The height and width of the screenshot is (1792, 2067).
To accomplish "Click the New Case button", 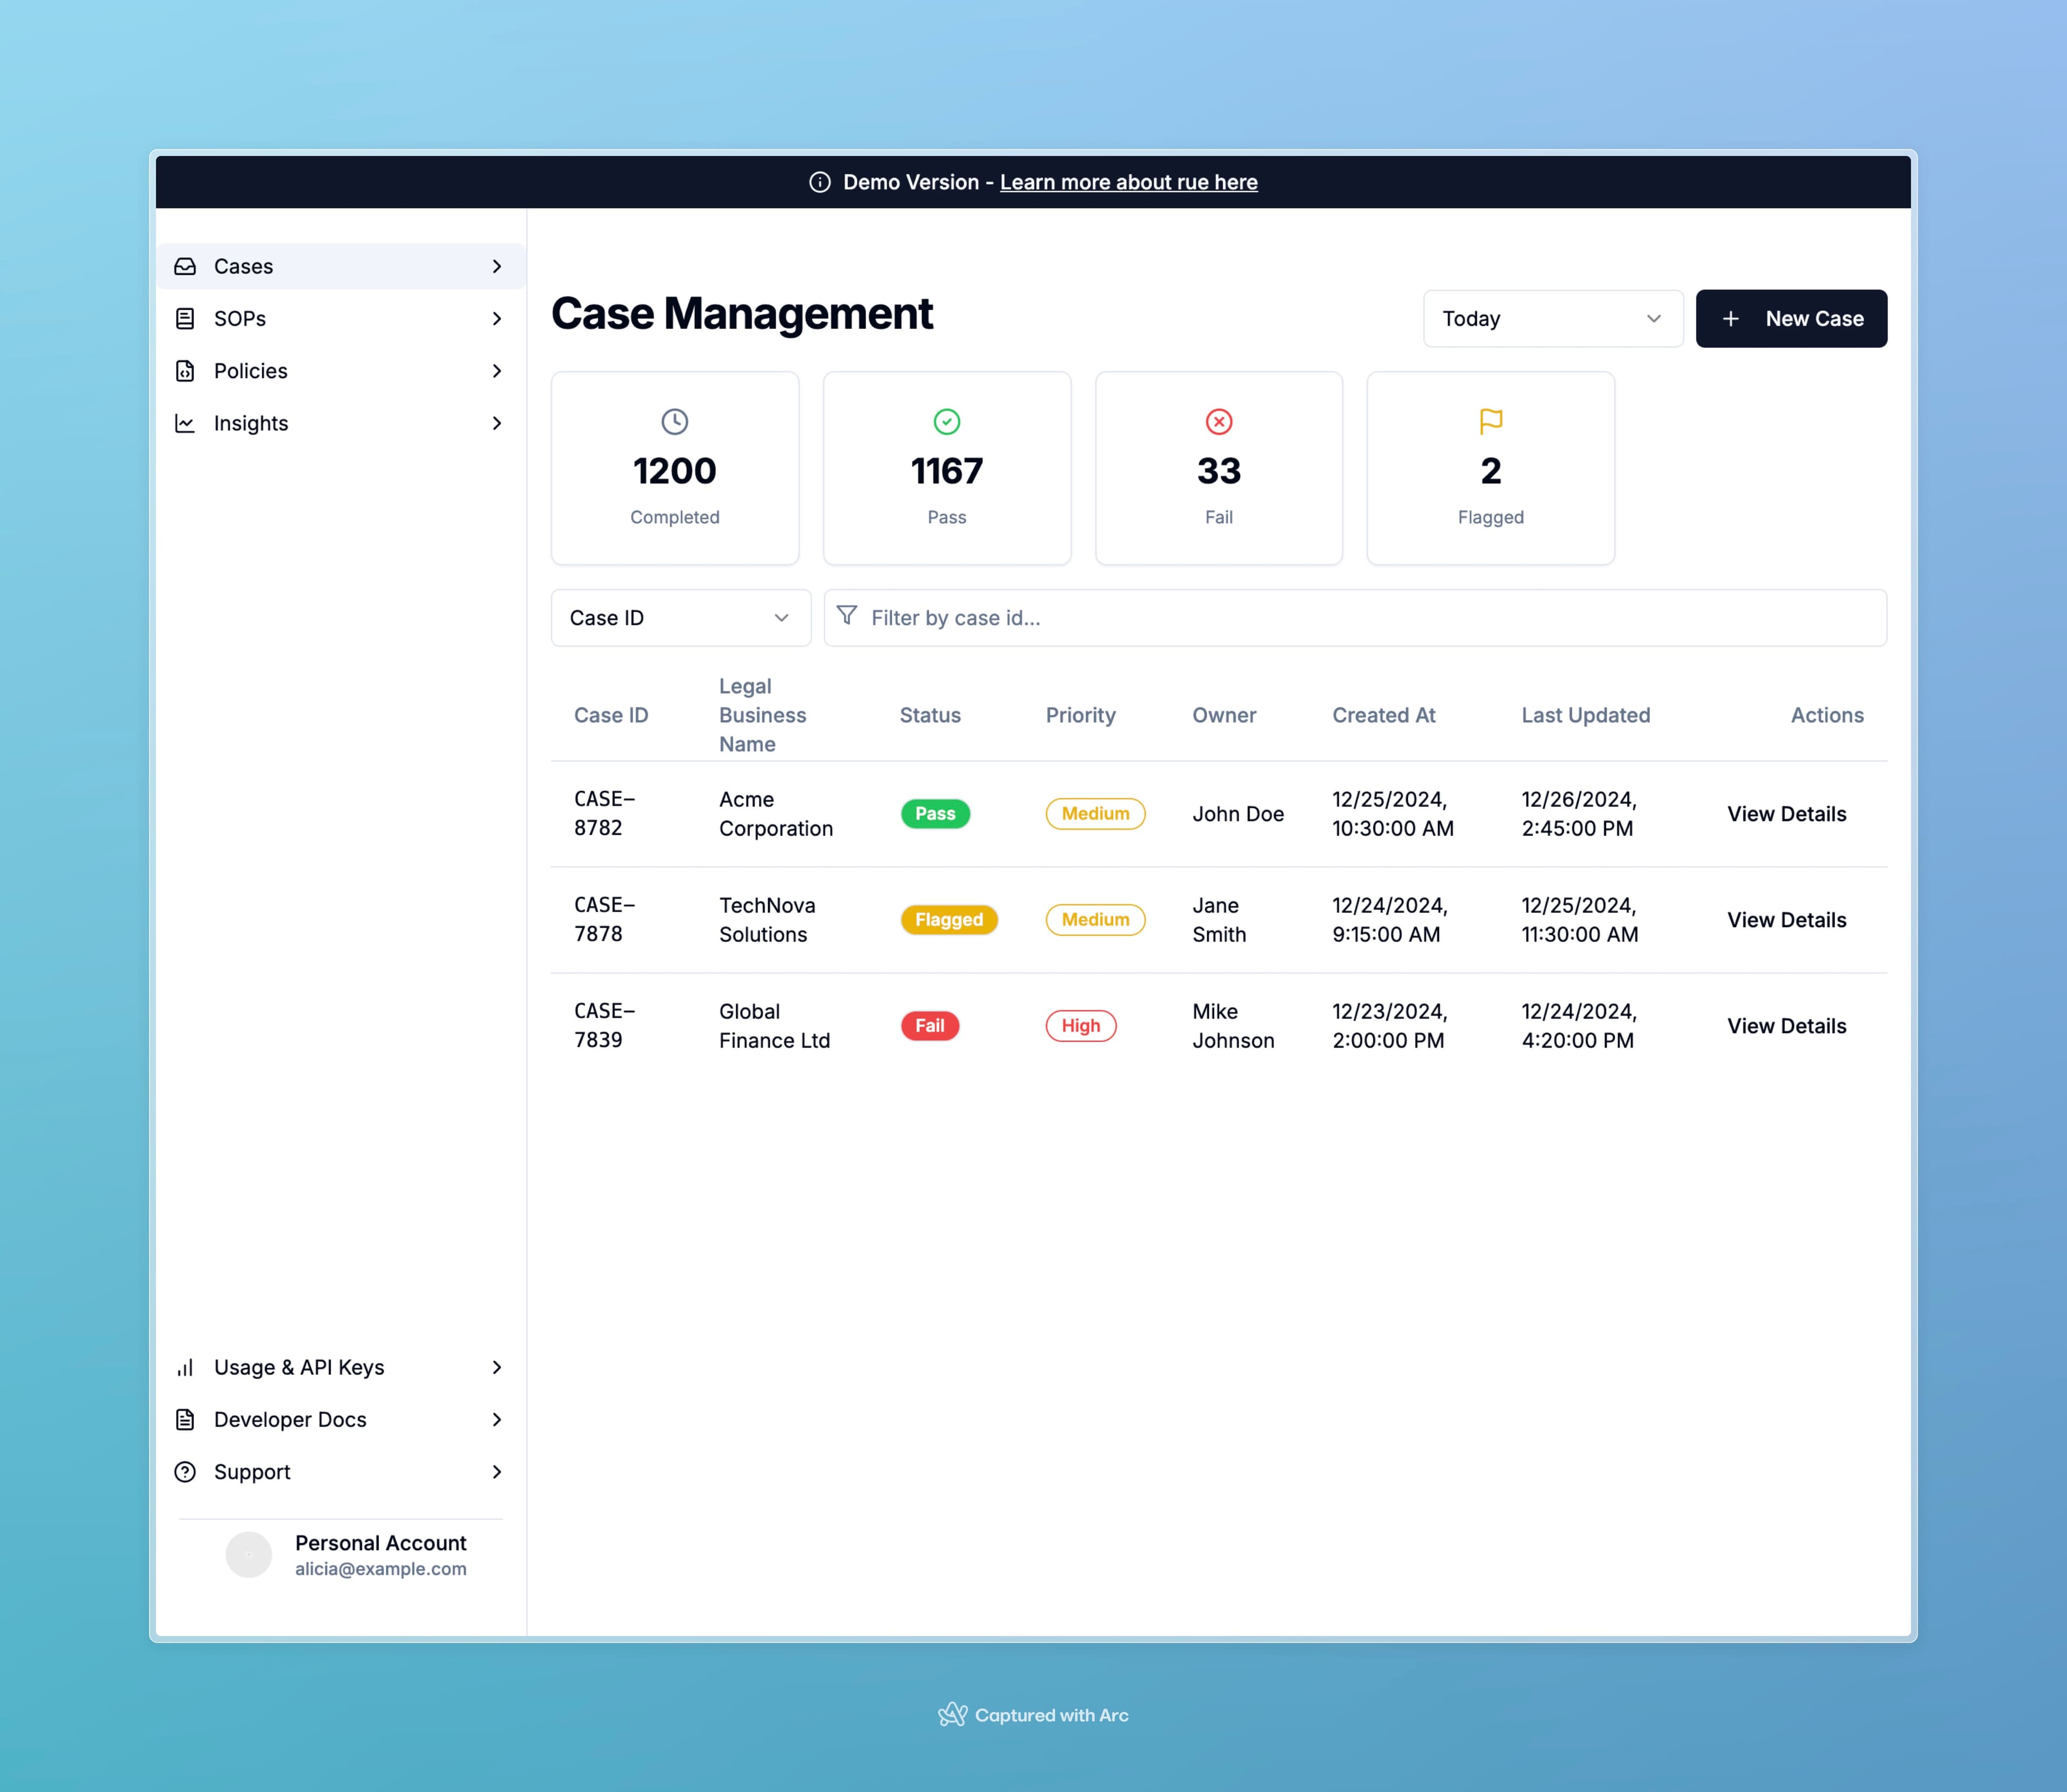I will [1791, 318].
